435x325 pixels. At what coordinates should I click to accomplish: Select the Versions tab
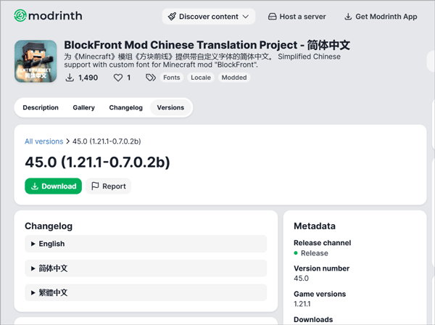170,107
